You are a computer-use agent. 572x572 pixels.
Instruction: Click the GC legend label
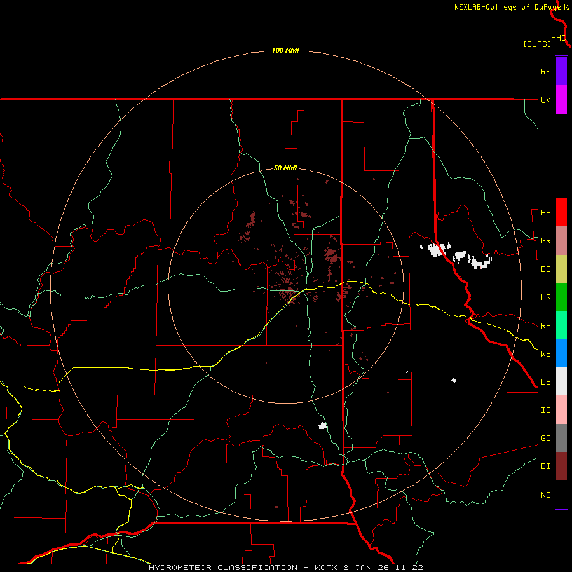[545, 439]
